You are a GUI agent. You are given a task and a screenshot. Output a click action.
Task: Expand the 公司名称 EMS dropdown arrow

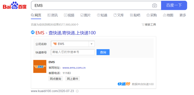(92, 44)
